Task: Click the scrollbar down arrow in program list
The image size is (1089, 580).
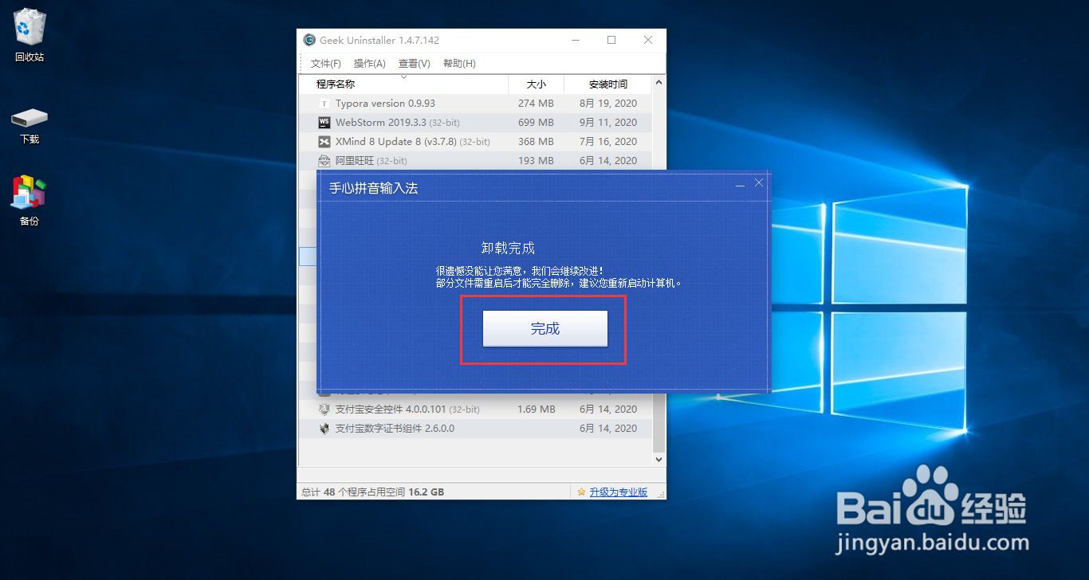Action: pyautogui.click(x=659, y=459)
